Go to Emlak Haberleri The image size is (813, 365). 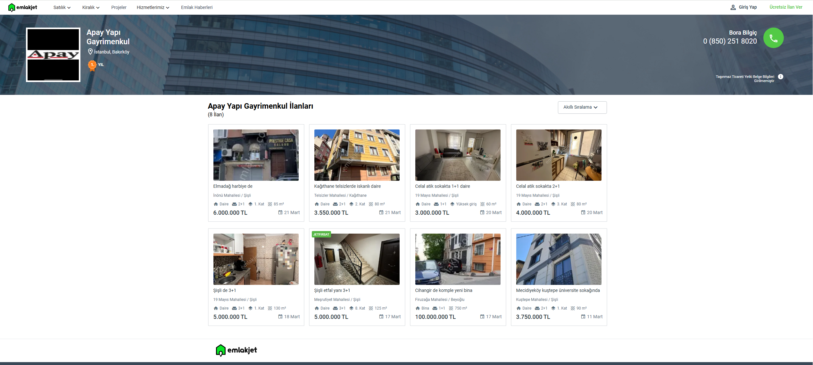[x=196, y=7]
